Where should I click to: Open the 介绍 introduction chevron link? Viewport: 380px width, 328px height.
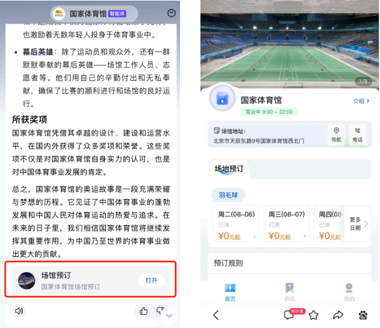pyautogui.click(x=361, y=101)
